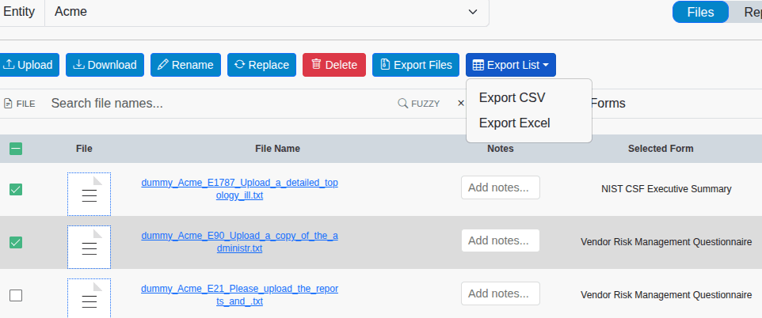Click the Download button
Viewport: 762px width, 318px height.
(x=105, y=65)
